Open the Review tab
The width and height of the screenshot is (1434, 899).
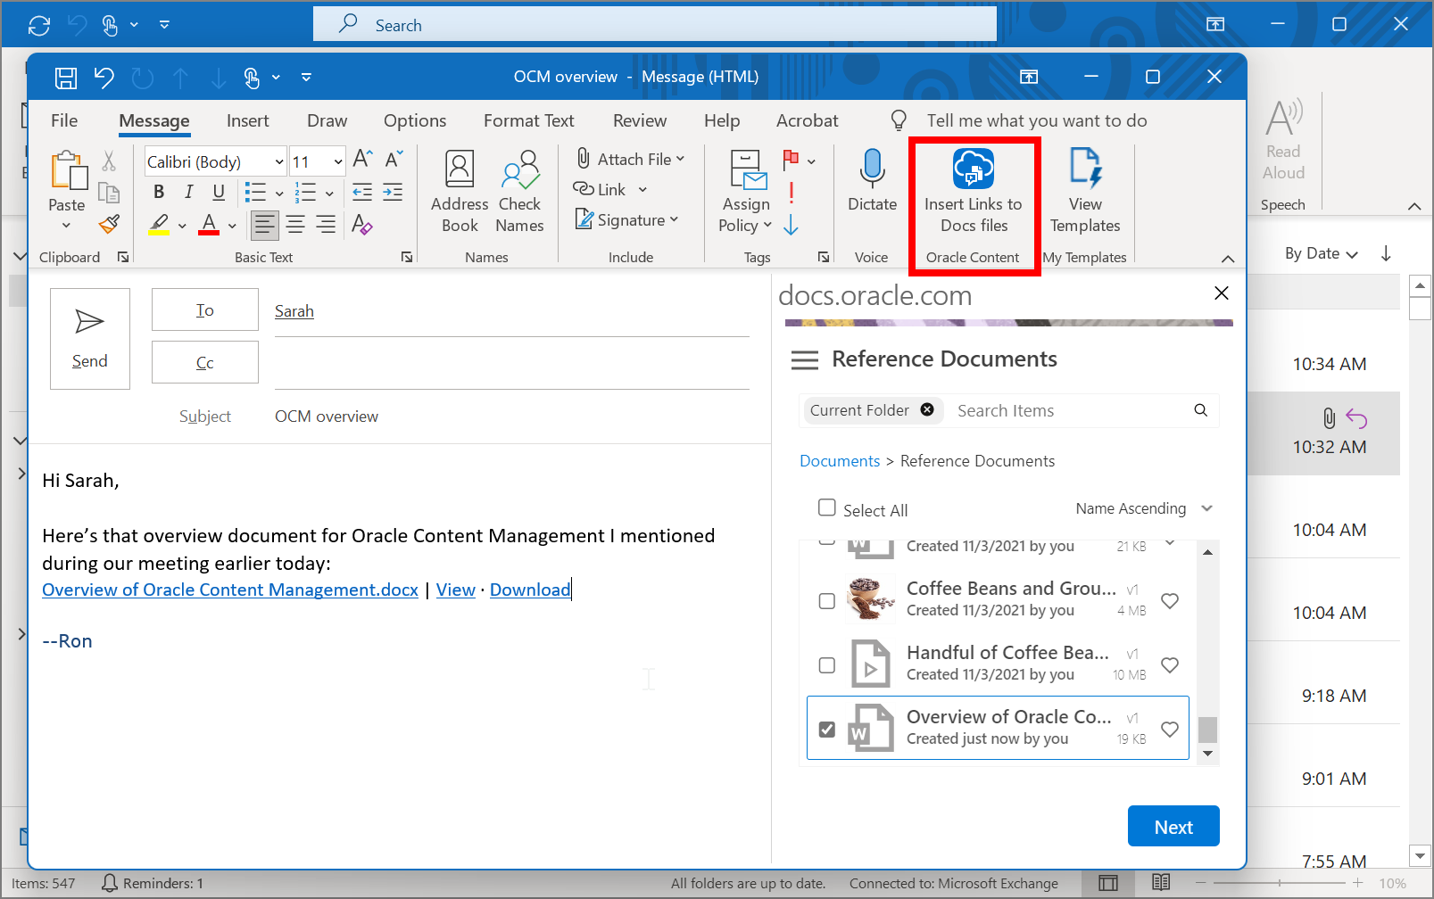click(x=640, y=121)
